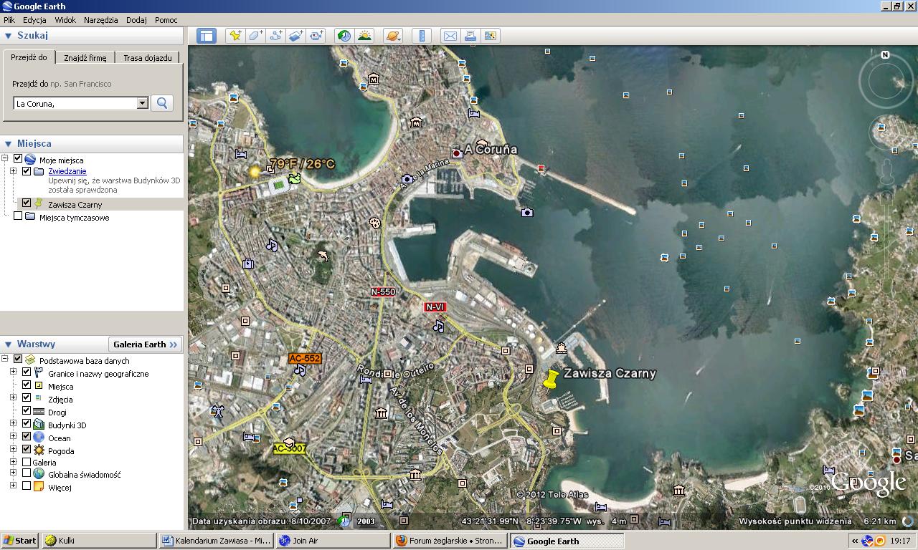
Task: Toggle the Zawisza Czarny placemark checkbox
Action: click(27, 203)
